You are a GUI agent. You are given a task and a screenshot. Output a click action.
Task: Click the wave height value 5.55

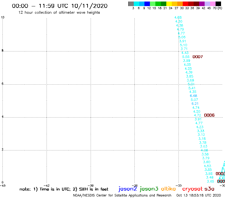tap(186, 57)
